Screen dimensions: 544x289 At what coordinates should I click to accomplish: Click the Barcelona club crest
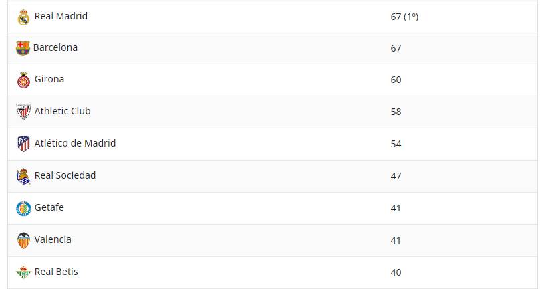pyautogui.click(x=23, y=48)
